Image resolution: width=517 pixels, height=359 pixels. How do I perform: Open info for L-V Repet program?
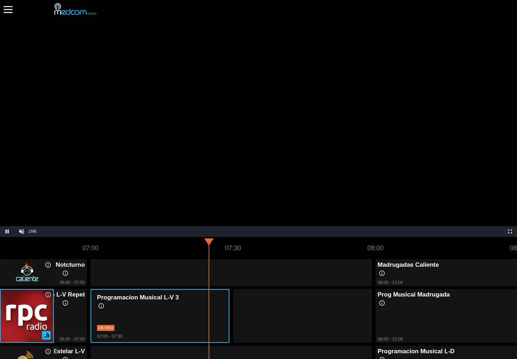tap(65, 303)
